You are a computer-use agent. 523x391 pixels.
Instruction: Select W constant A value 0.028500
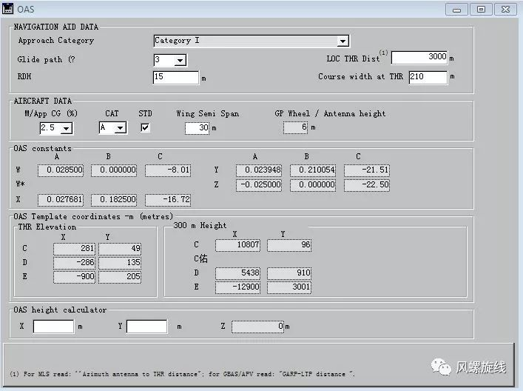click(x=61, y=170)
